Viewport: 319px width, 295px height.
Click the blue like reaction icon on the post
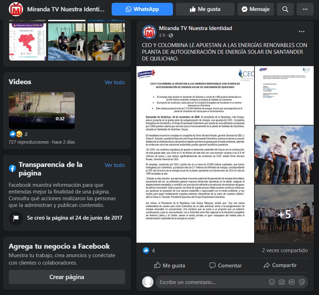[x=146, y=250]
